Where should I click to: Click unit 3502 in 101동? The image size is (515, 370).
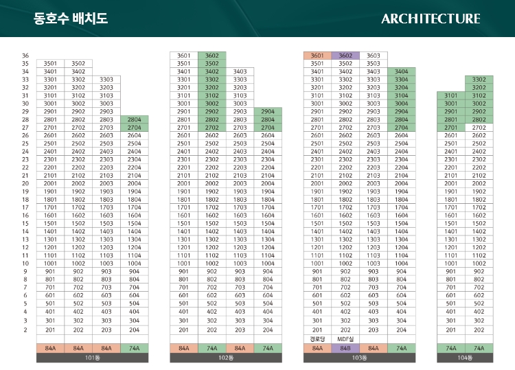pos(78,64)
